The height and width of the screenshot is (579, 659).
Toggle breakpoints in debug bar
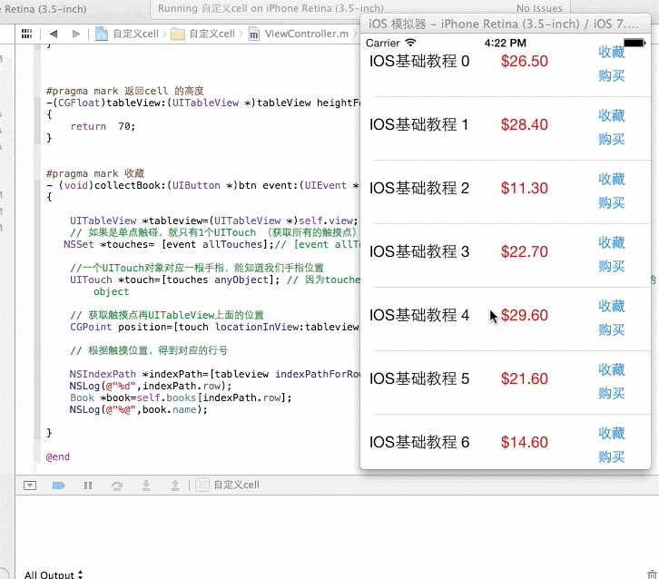58,486
